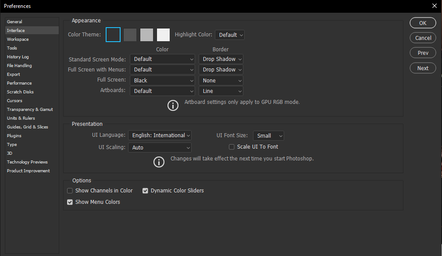Check the Scale UI To Font box

[232, 147]
